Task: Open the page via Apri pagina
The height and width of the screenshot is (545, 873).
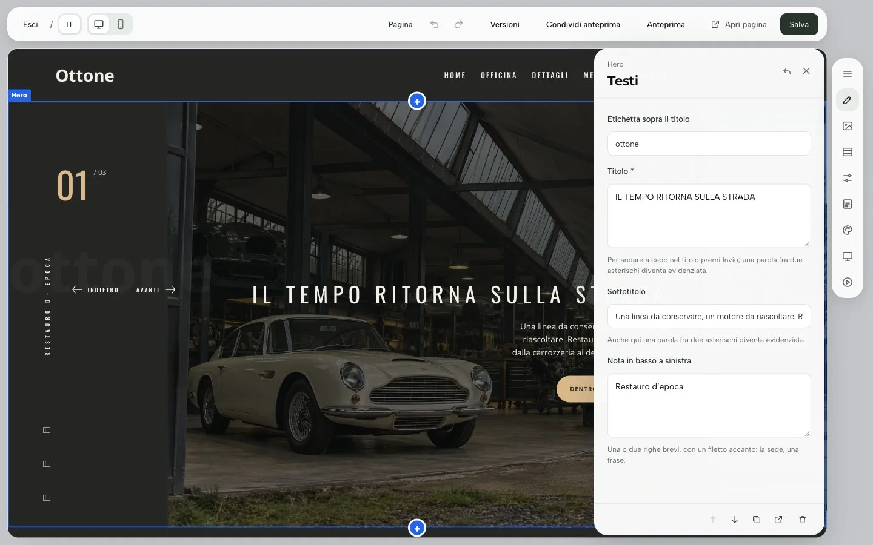Action: pos(739,24)
